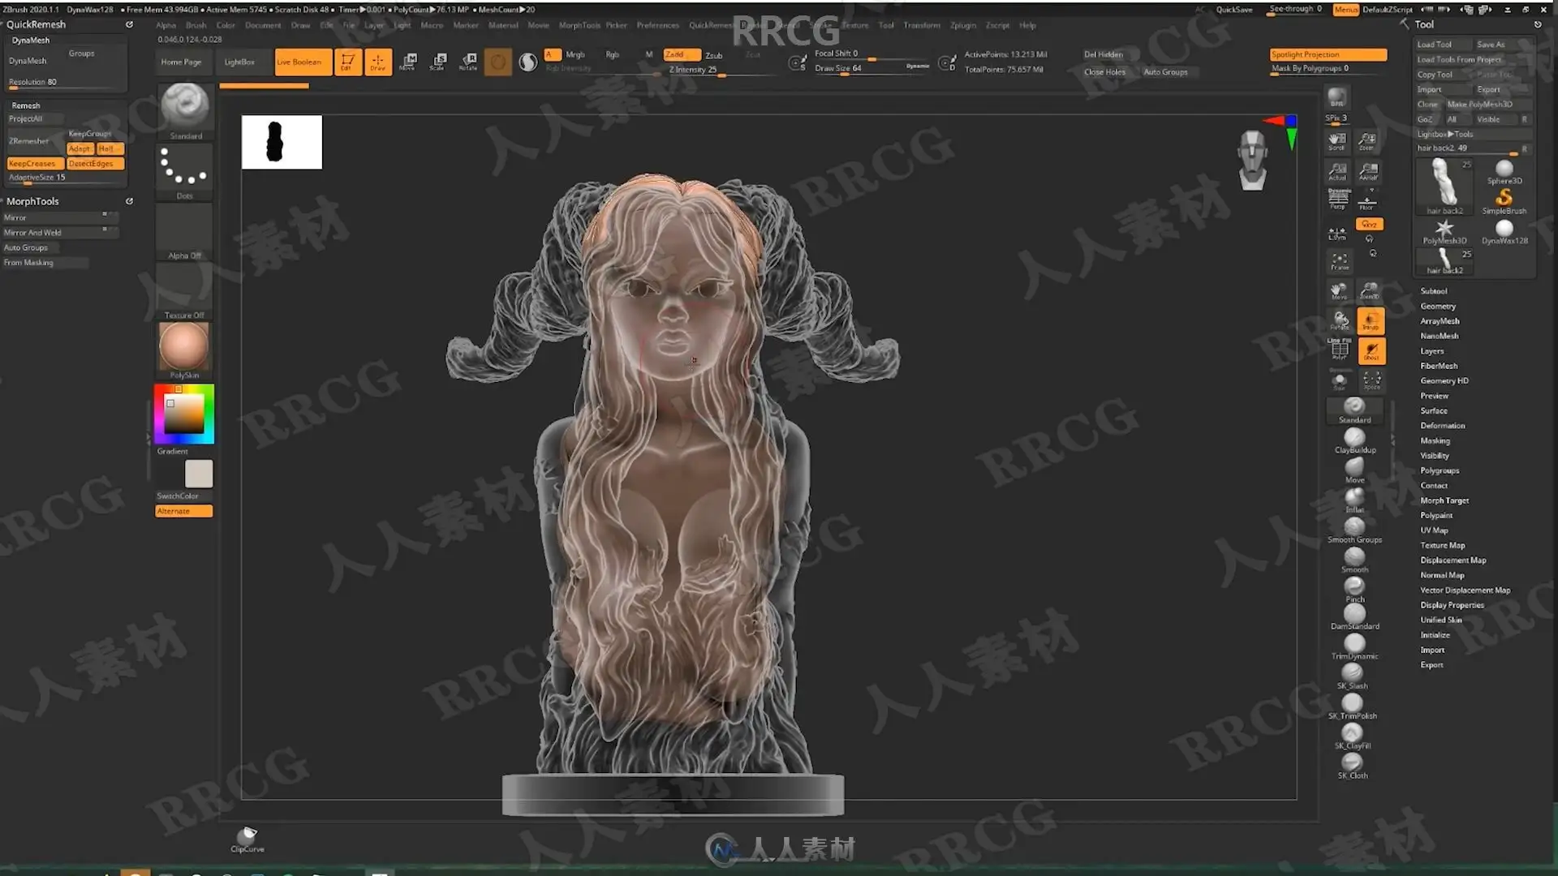Open the Standard brush thumbnail picker
The height and width of the screenshot is (876, 1558).
tap(185, 112)
